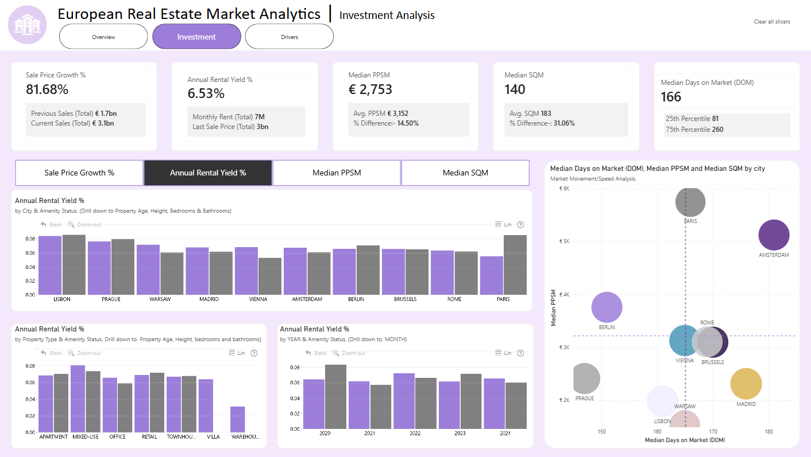Select the Median PPSM metric button
Screen dimensions: 811x457
(337, 173)
